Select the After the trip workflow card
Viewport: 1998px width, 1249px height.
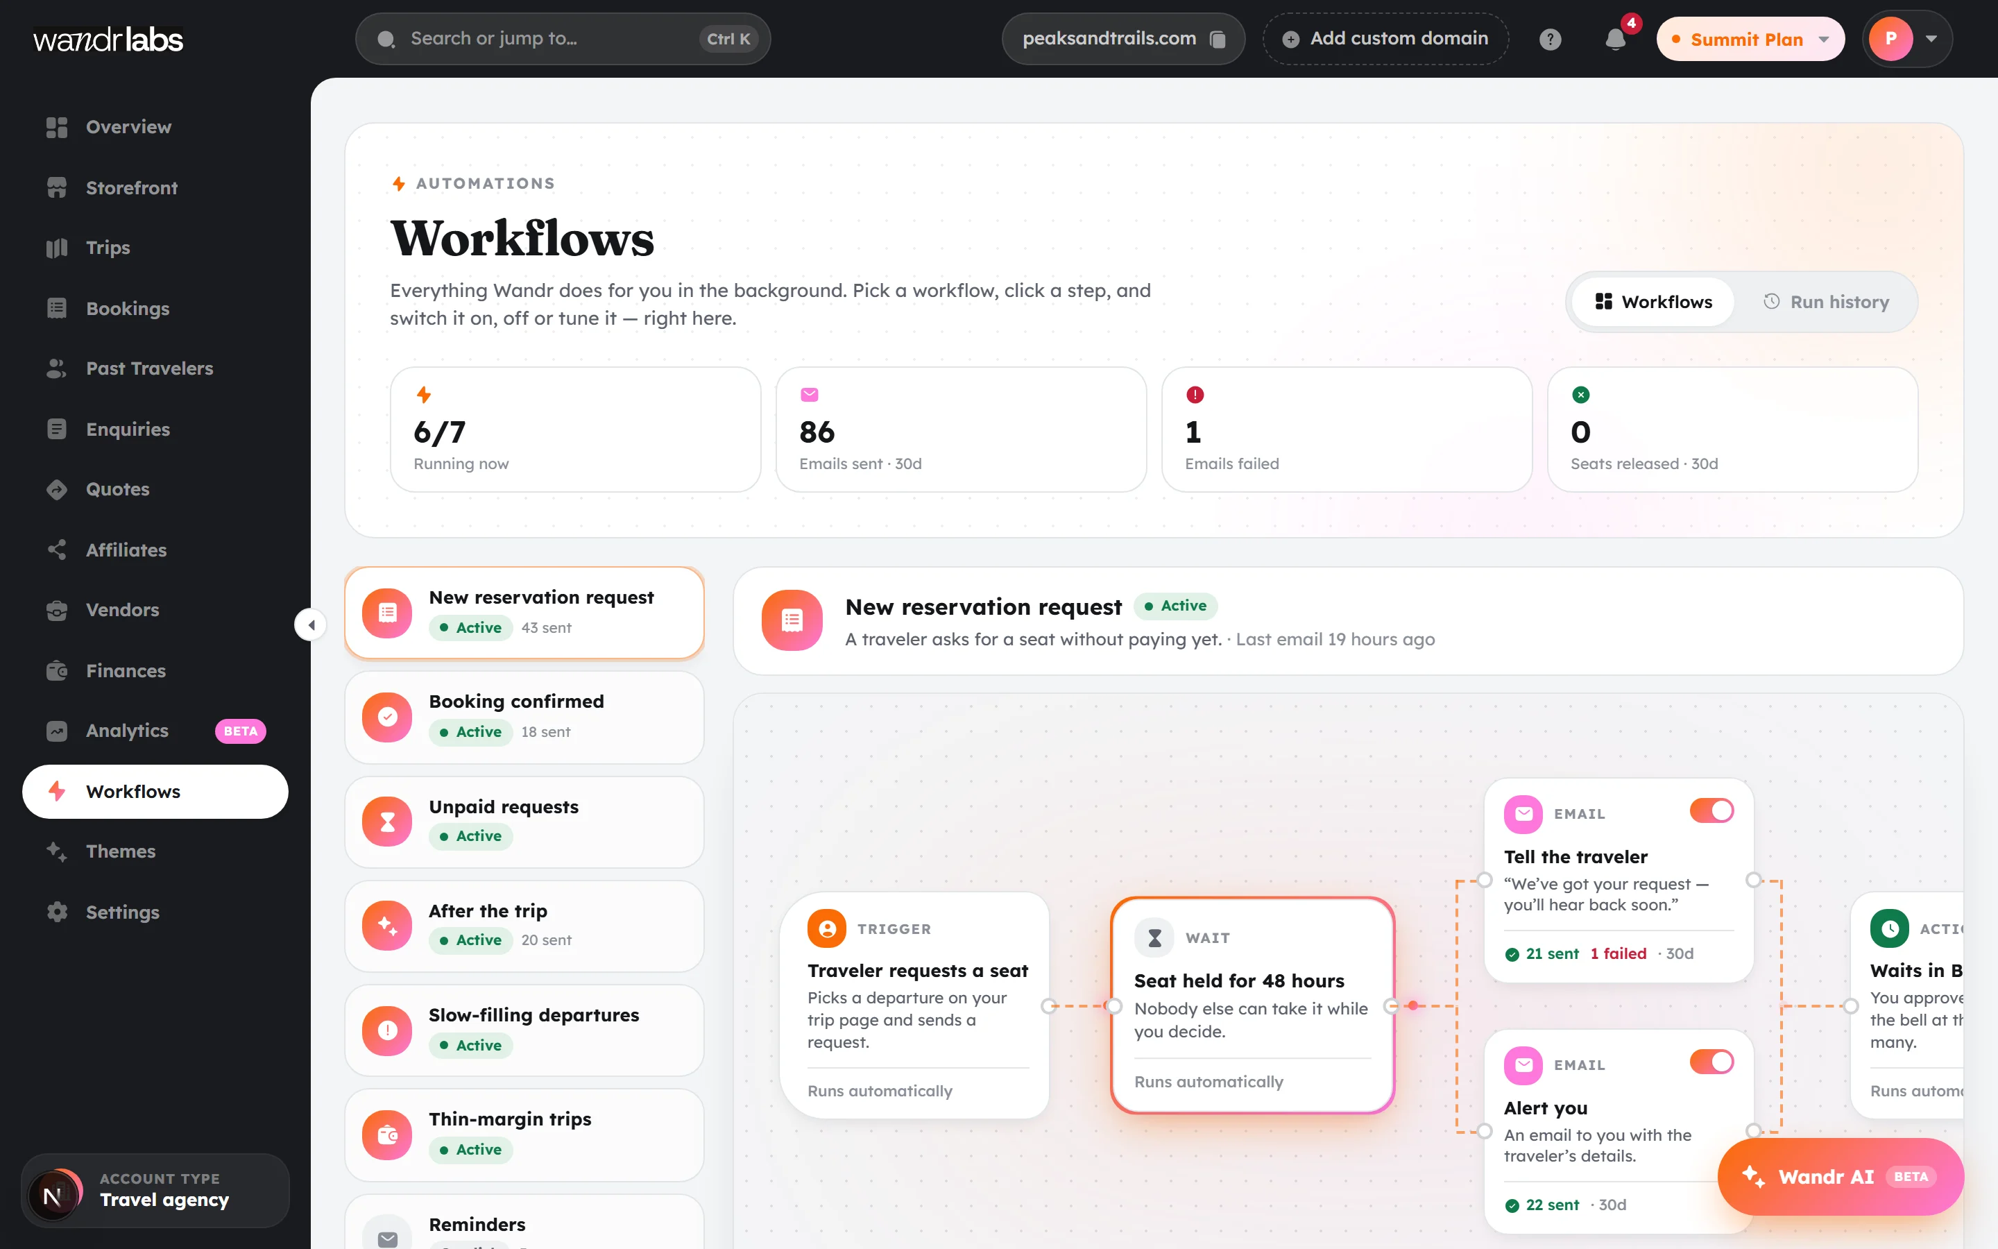(524, 926)
